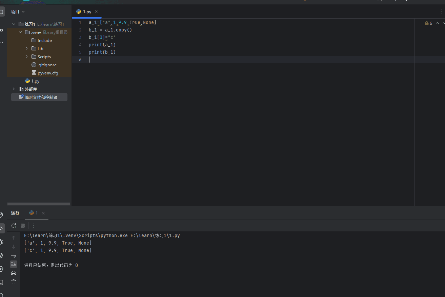
Task: Jump to previous highlighted problem arrow
Action: click(437, 23)
